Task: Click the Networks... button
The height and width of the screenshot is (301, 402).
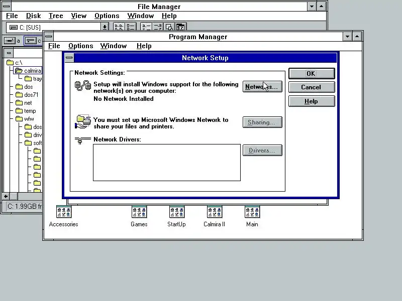Action: [262, 86]
